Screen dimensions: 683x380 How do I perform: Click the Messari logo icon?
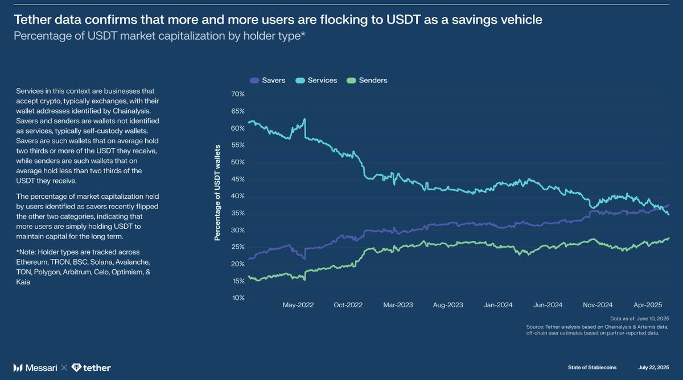point(18,368)
